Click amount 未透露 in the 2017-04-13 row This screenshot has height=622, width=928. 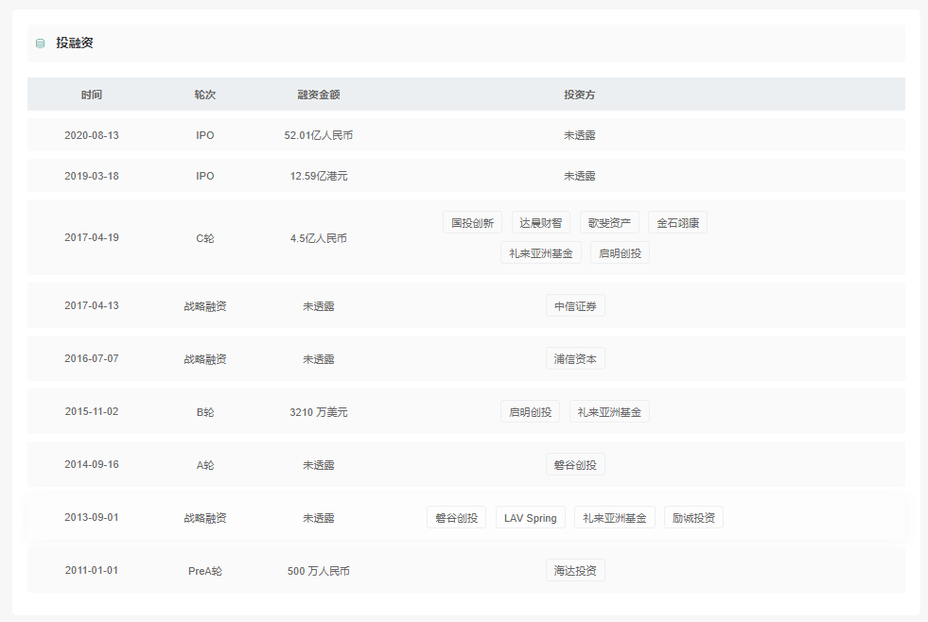tap(319, 306)
